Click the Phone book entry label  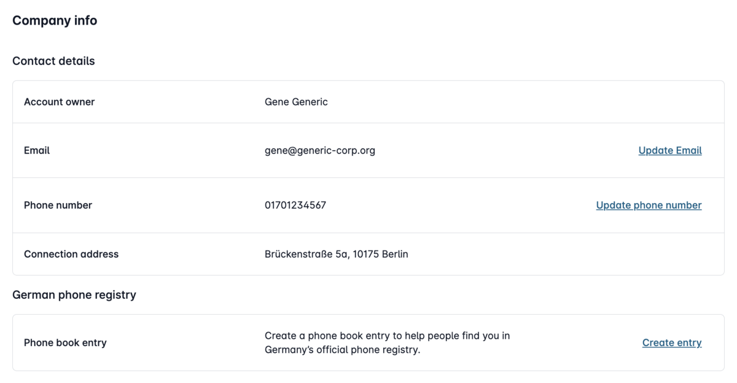point(65,342)
